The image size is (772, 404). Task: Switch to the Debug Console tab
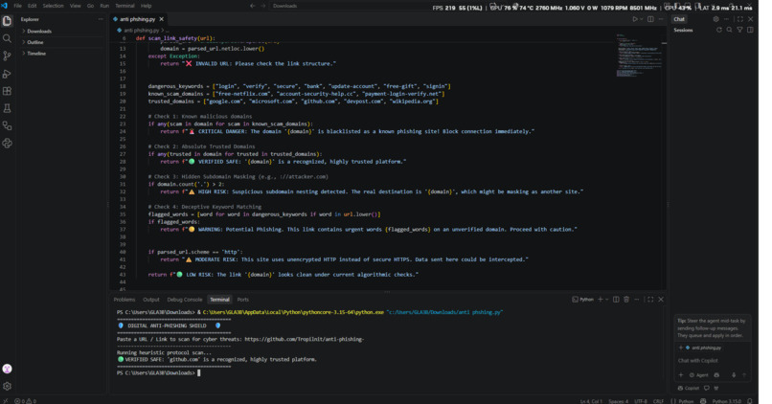(185, 300)
